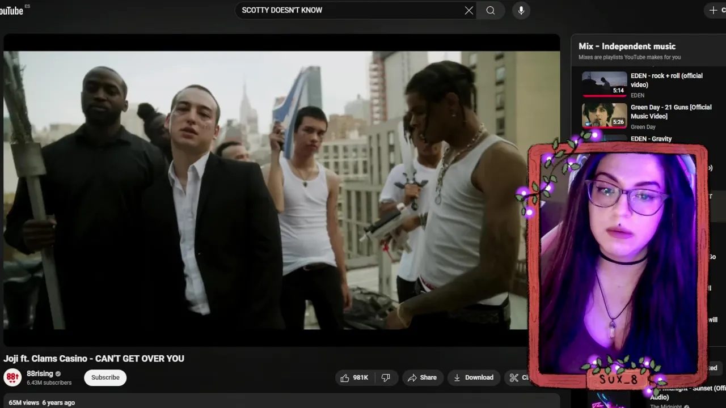This screenshot has width=726, height=408.
Task: Open the 88rising channel avatar
Action: (x=12, y=377)
